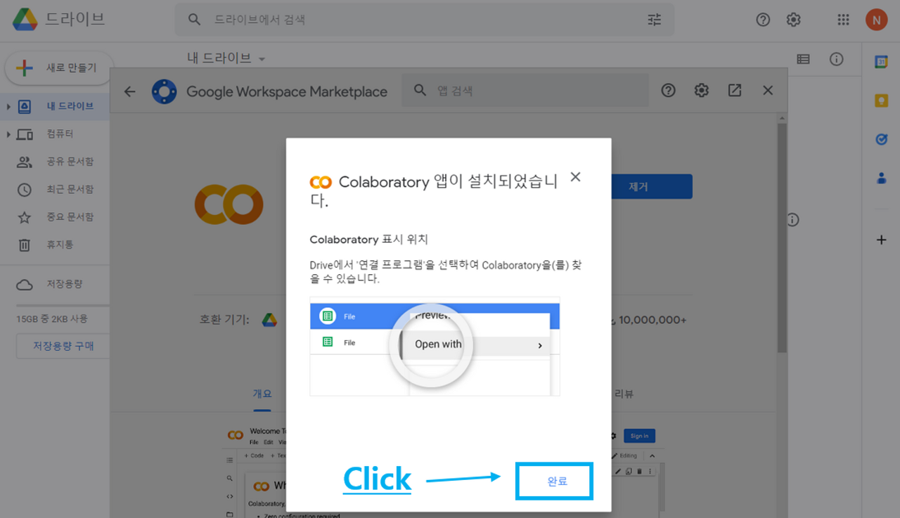This screenshot has height=518, width=900.
Task: Open the Google account avatar N
Action: pyautogui.click(x=876, y=20)
